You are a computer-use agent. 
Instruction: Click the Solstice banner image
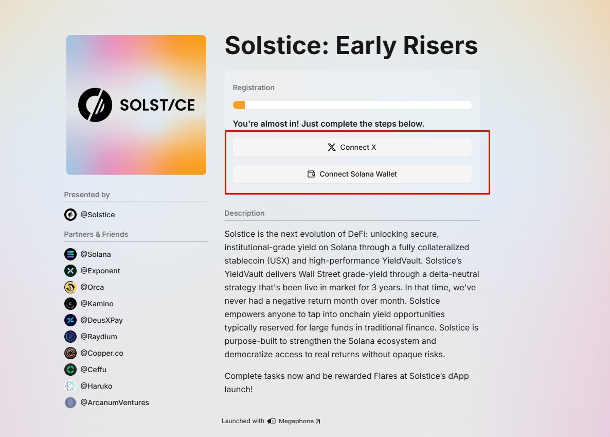pyautogui.click(x=136, y=105)
